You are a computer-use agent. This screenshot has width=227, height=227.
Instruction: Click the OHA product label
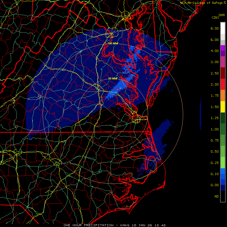(x=222, y=15)
